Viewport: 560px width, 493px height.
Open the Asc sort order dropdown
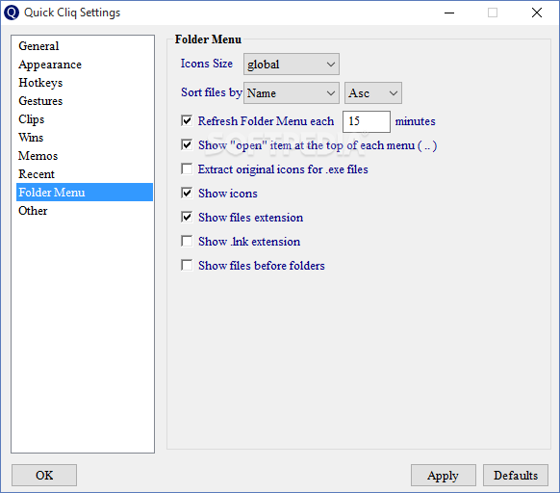click(373, 93)
